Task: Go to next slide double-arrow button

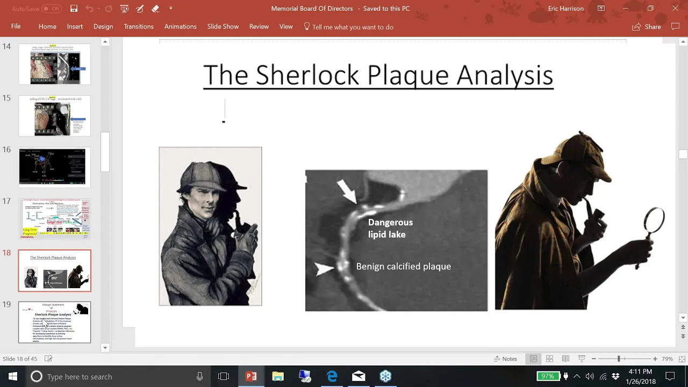Action: click(683, 336)
